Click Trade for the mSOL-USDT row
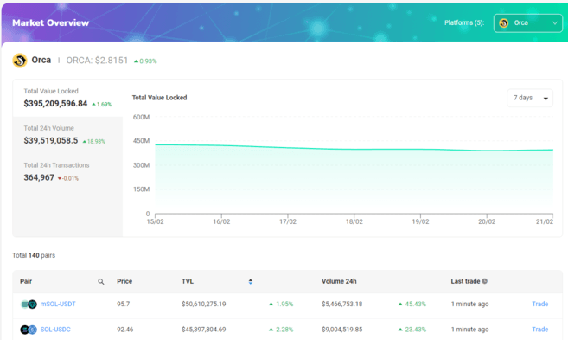 539,305
